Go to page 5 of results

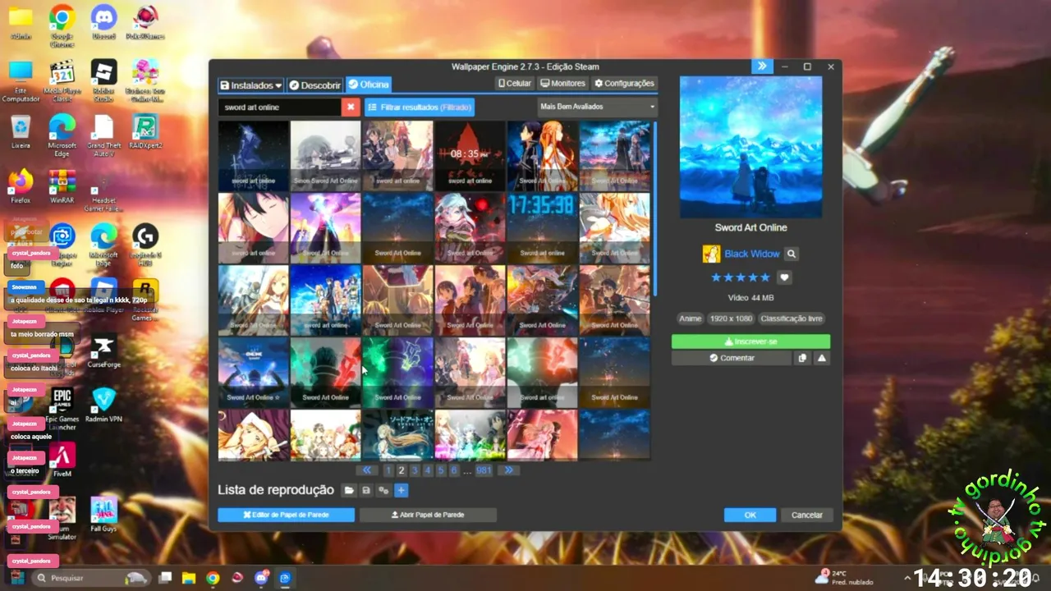[441, 470]
